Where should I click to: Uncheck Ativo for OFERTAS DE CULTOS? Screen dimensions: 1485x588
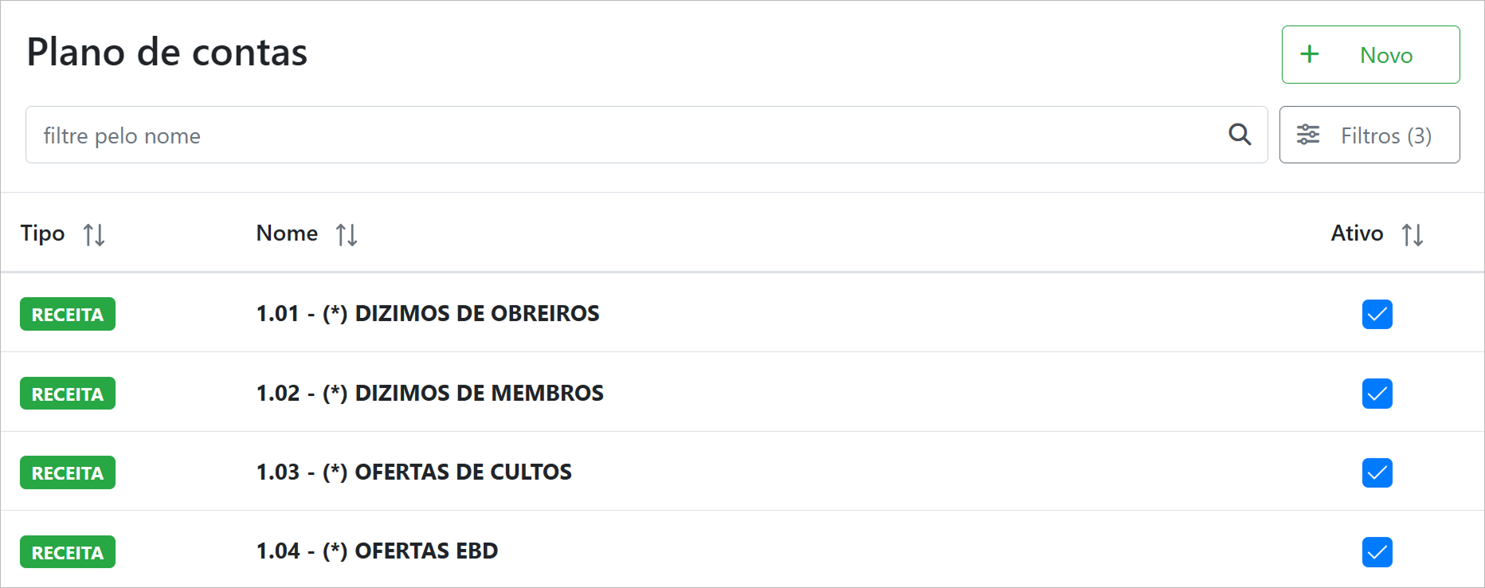[1377, 472]
